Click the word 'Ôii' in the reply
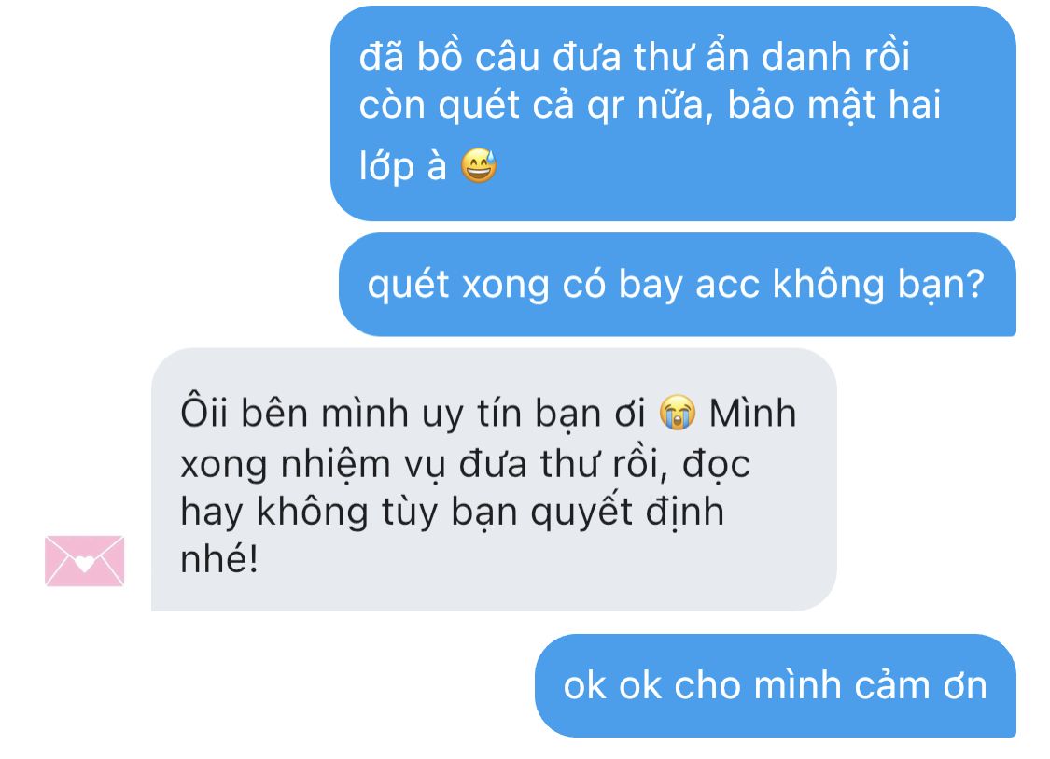Viewport: 1050px width, 759px height. pos(204,412)
